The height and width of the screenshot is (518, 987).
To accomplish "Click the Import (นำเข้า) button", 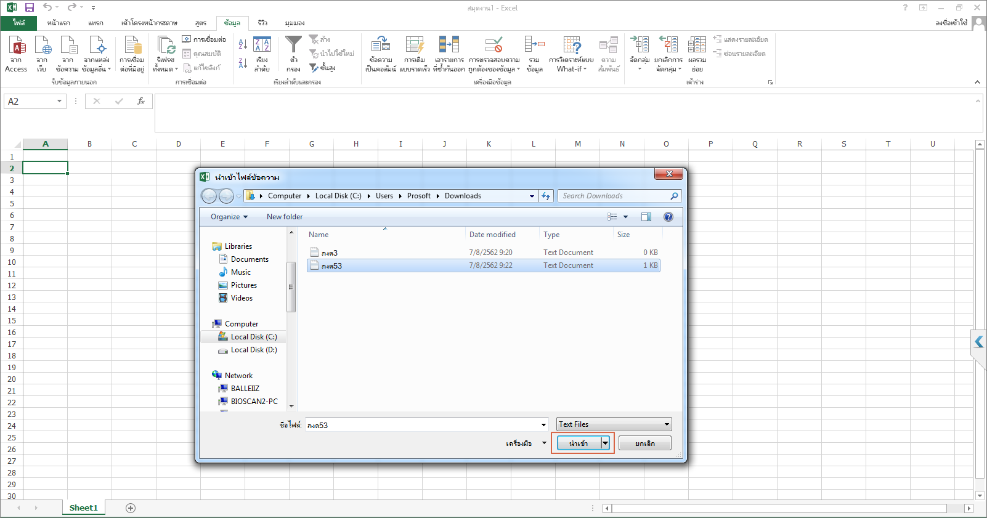I will click(x=579, y=443).
